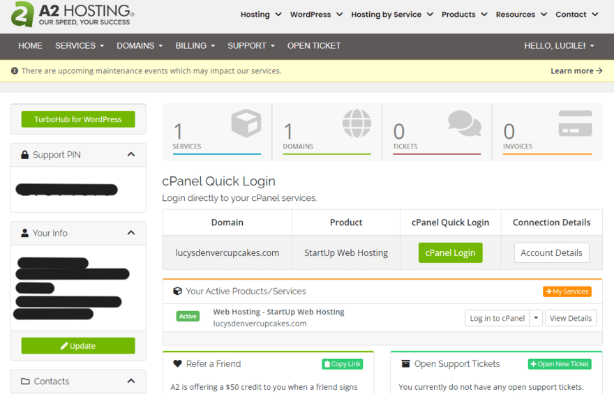The height and width of the screenshot is (394, 614).
Task: Click the View Details button
Action: tap(571, 318)
